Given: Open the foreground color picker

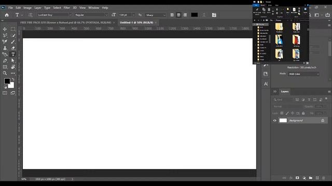Looking at the screenshot, I should [x=7, y=81].
